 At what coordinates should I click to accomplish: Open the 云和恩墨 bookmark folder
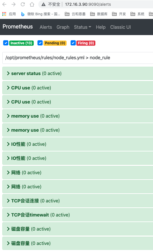point(75,14)
